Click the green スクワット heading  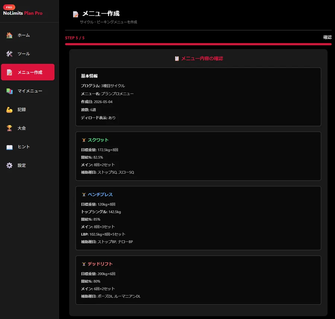click(98, 140)
